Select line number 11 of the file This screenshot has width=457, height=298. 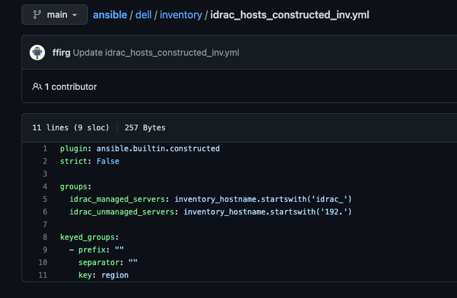[44, 275]
